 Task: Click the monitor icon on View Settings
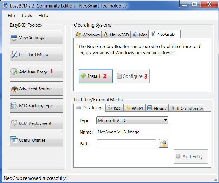14,37
